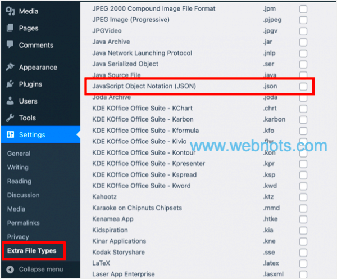Check the .htke Kenamea App checkbox
Viewport: 337px width, 279px height.
pos(303,219)
